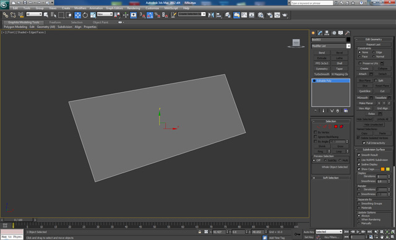396x240 pixels.
Task: Click the Bind to Space Warp icon
Action: tap(20, 15)
